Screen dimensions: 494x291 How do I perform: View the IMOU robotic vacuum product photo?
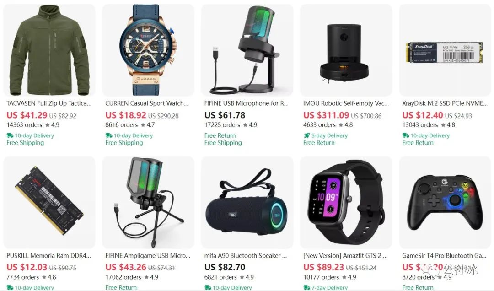346,50
